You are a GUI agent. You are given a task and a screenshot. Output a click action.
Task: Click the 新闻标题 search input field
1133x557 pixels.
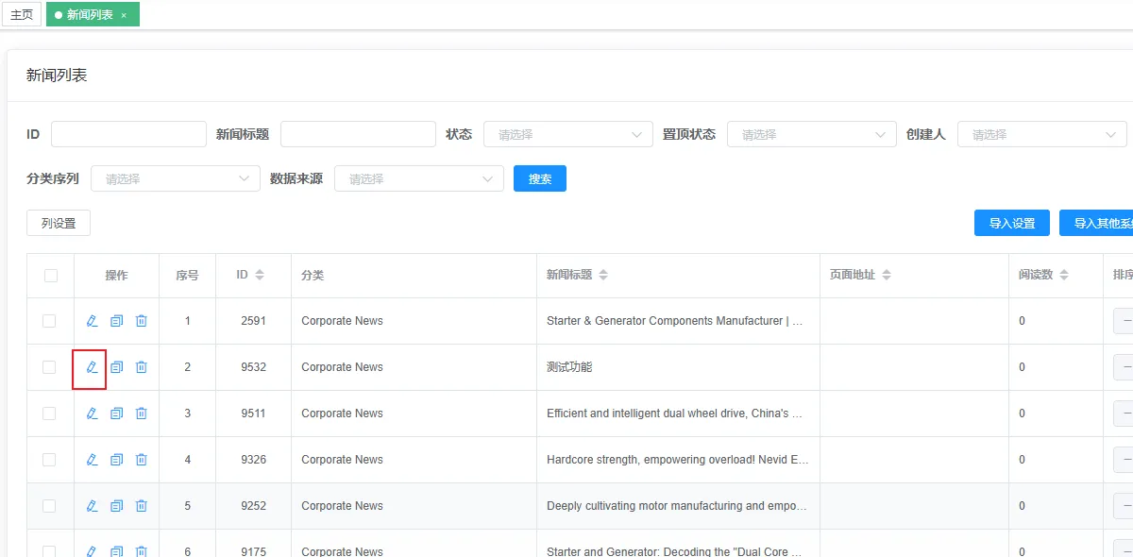[x=357, y=134]
